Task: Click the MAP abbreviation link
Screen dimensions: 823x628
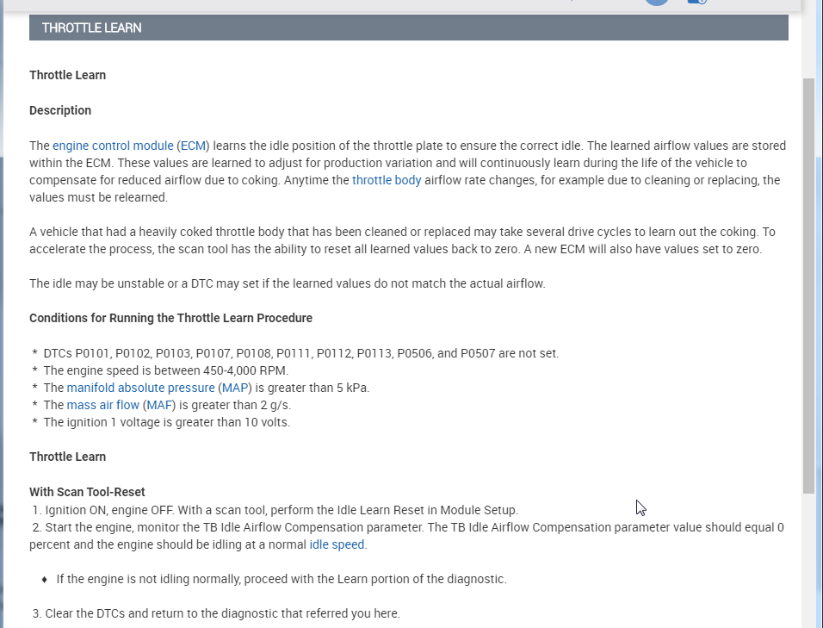Action: click(233, 388)
